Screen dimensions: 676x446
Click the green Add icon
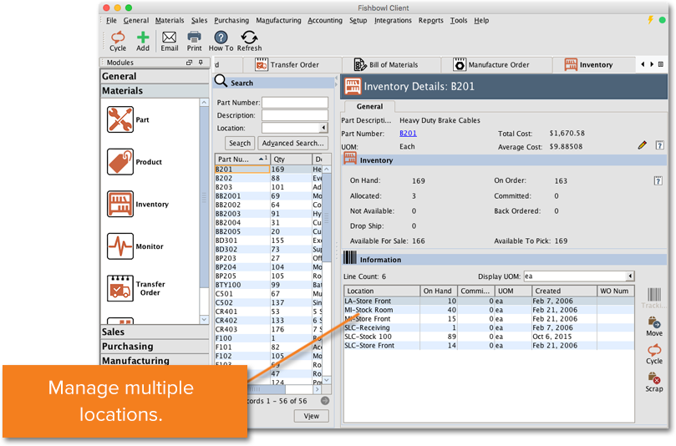pos(143,42)
